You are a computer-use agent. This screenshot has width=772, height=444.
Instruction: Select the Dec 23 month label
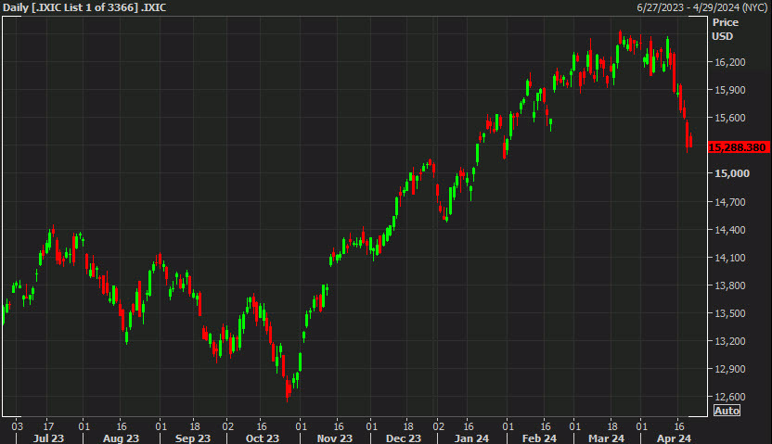tap(404, 438)
